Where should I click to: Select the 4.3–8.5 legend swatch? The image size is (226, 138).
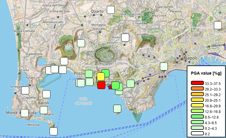point(197,122)
